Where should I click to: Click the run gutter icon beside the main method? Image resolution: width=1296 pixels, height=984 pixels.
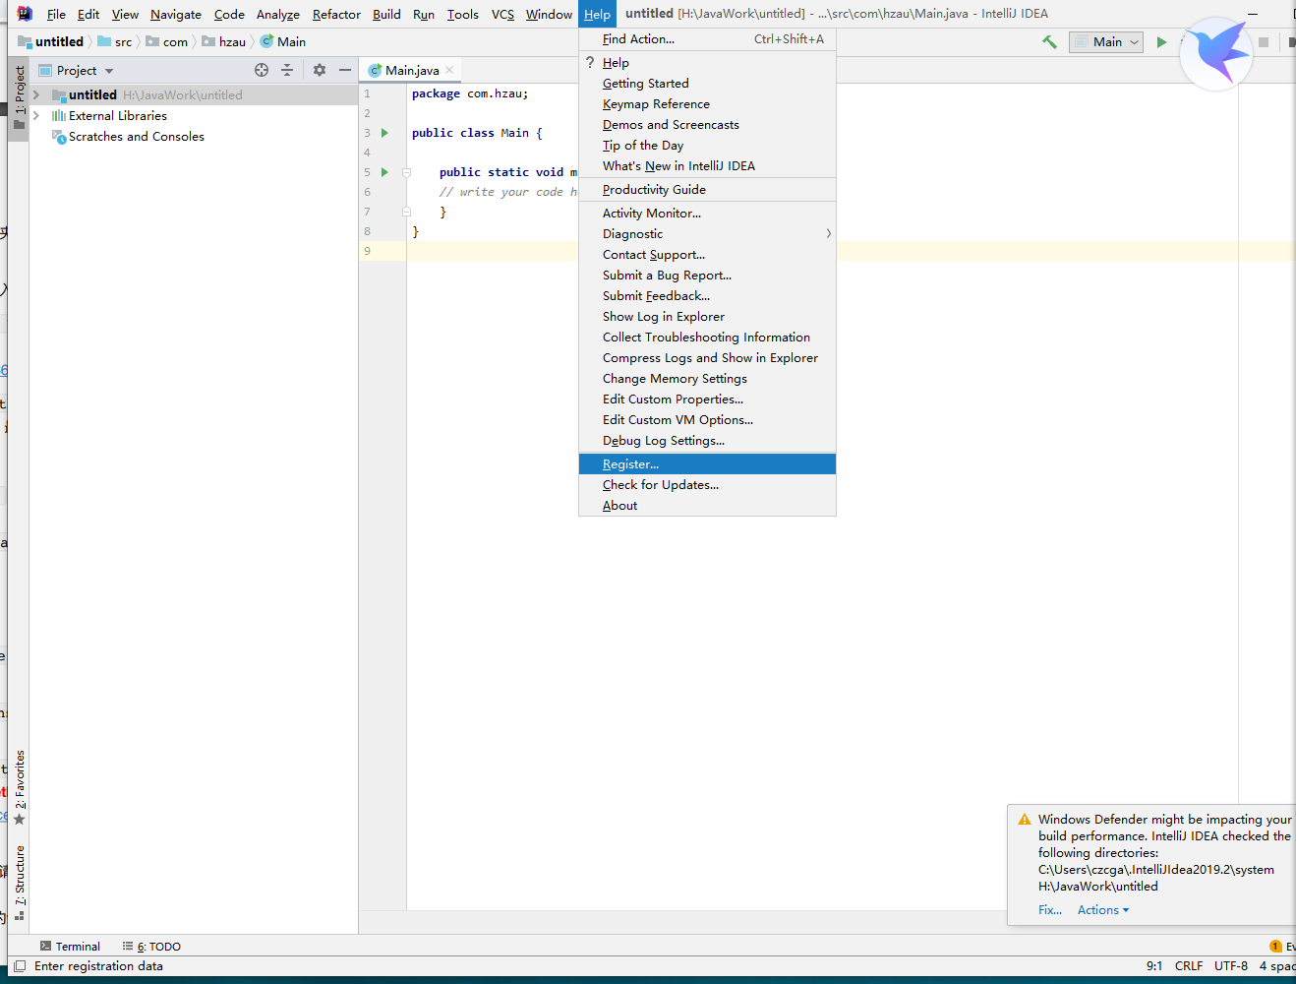385,172
